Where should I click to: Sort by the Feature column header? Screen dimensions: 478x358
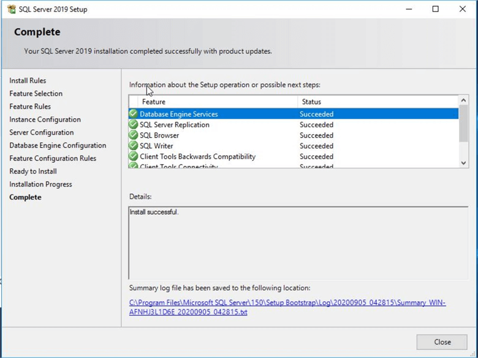pos(214,102)
